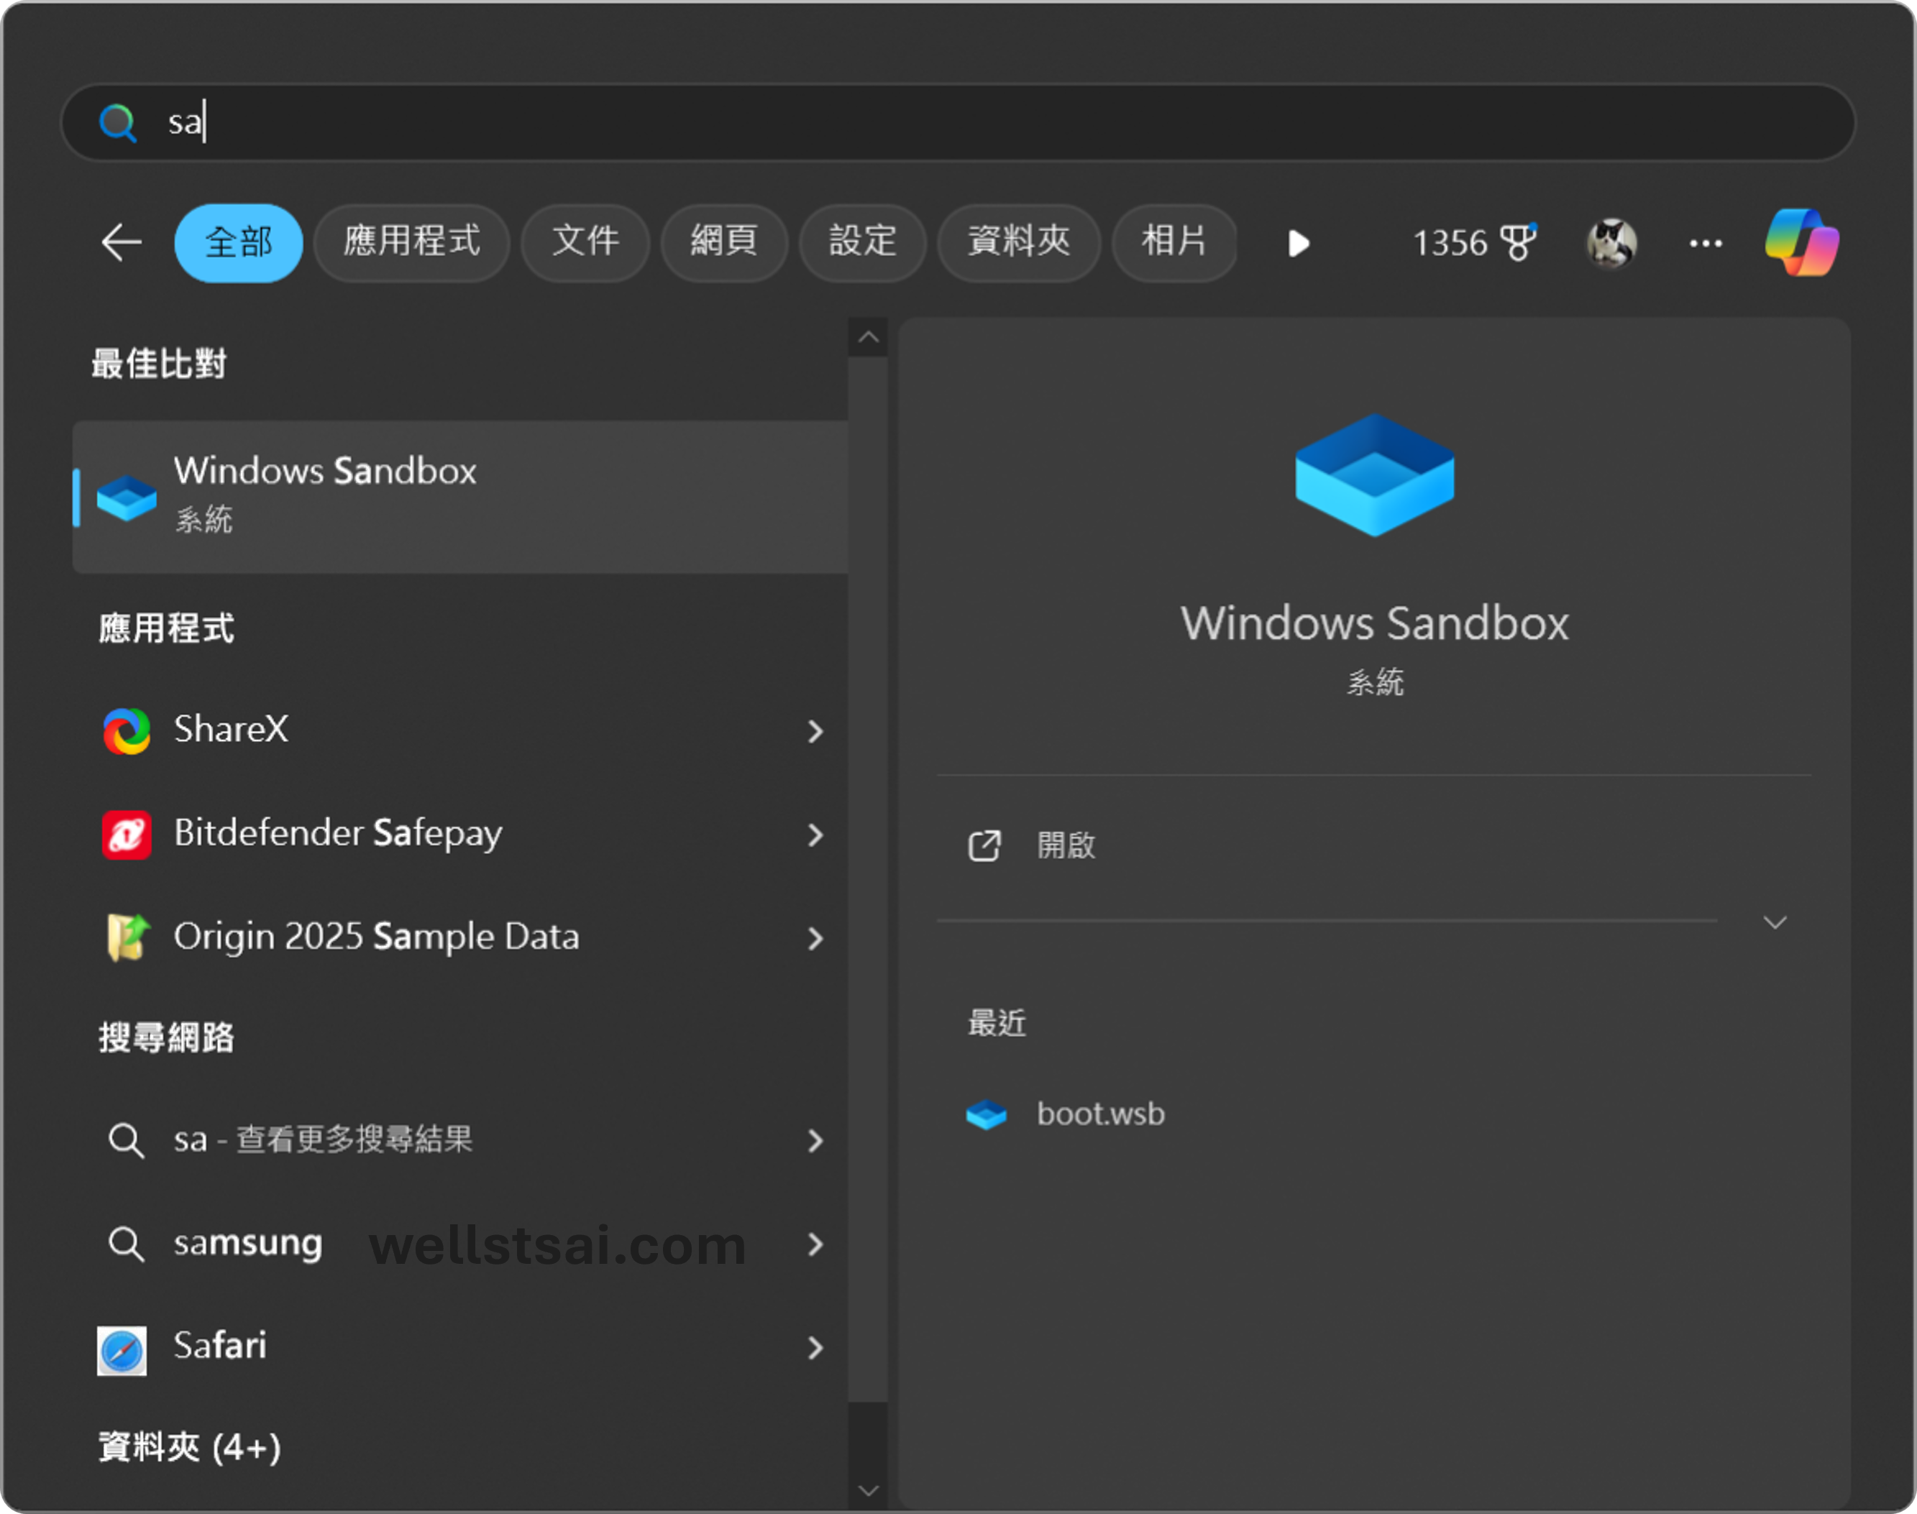Viewport: 1917px width, 1514px height.
Task: Click the 1356 rewards points text
Action: [1449, 243]
